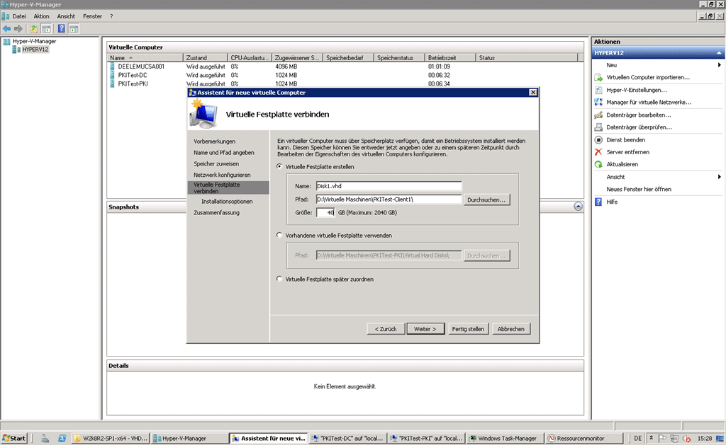Sort by the Speicherstatus column header
The height and width of the screenshot is (445, 726).
(x=399, y=58)
